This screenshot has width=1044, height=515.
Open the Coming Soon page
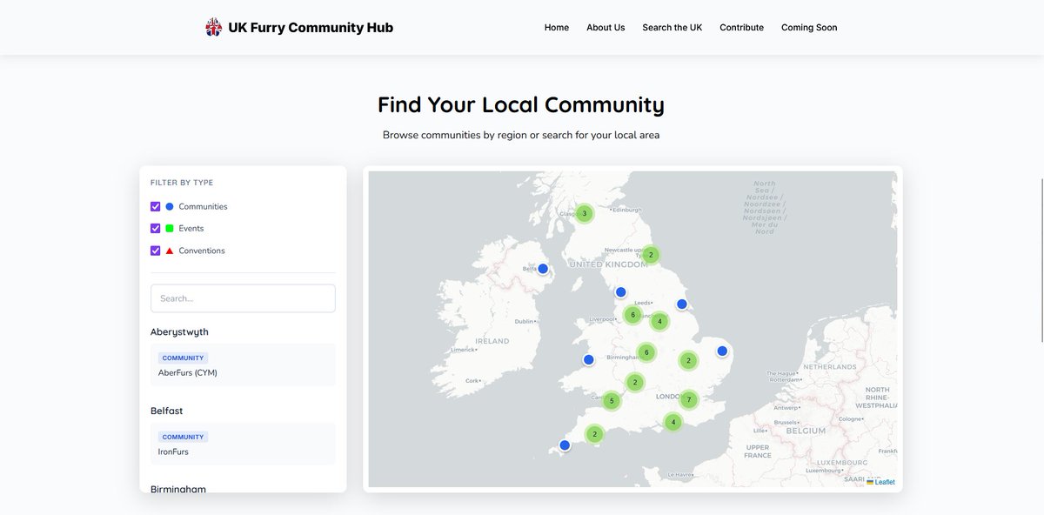(x=809, y=28)
